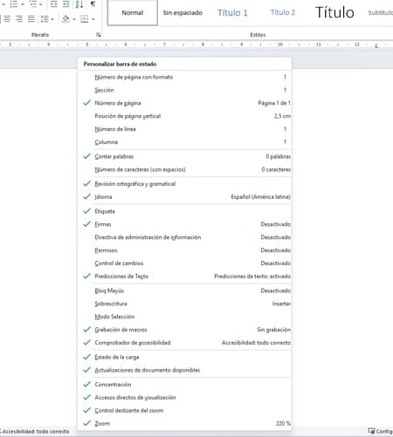Enable Modo Selección option
This screenshot has height=437, width=393.
coord(185,317)
